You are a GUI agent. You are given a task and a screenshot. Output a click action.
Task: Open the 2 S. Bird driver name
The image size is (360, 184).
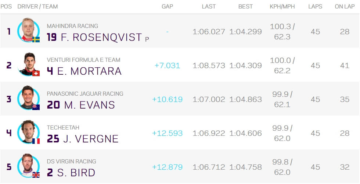(x=71, y=173)
